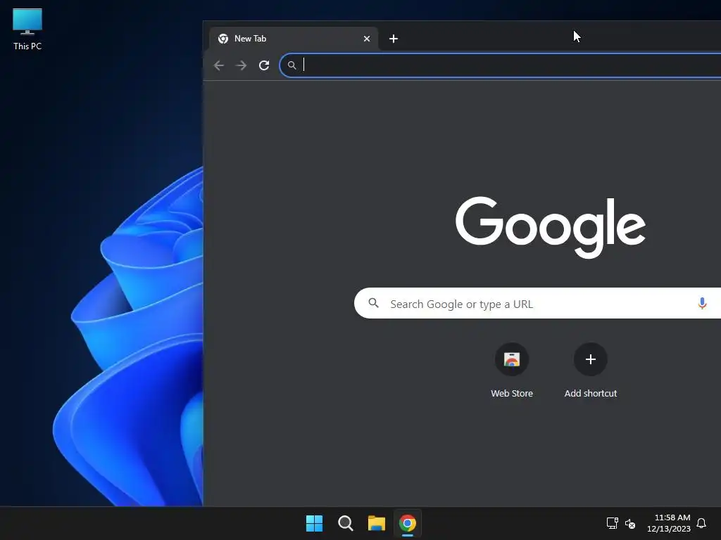Image resolution: width=721 pixels, height=540 pixels.
Task: Open network status tray icon
Action: tap(612, 523)
